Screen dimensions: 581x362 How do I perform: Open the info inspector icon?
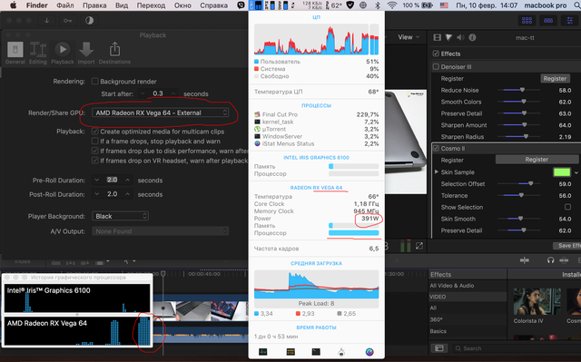tap(472, 37)
